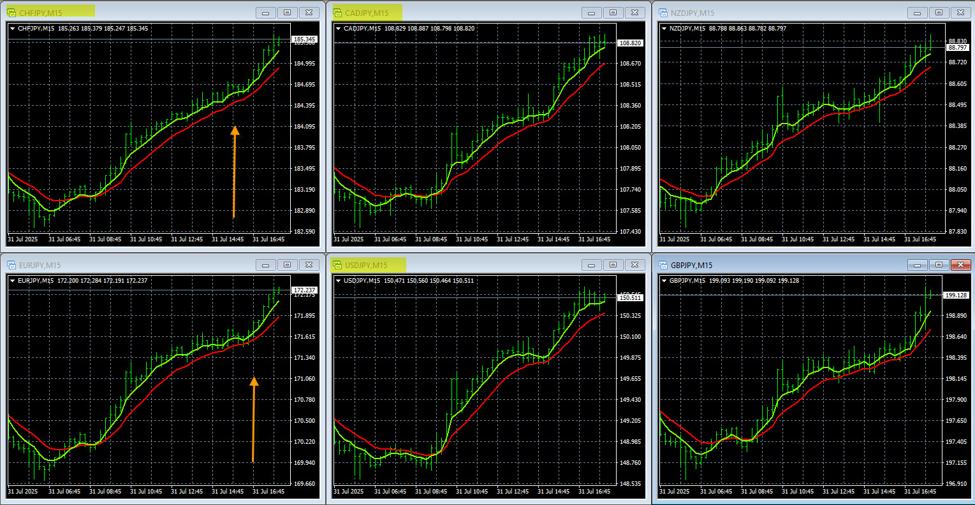
Task: Click the GBPJPY,M15 title bar chart icon
Action: click(x=664, y=264)
